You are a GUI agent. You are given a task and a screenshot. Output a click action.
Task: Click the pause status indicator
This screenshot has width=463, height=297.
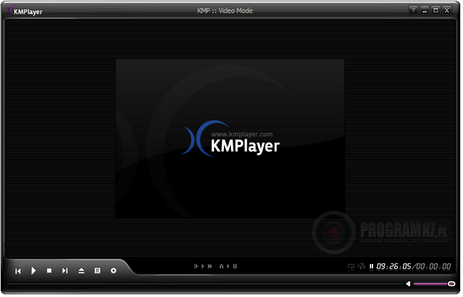(x=371, y=267)
